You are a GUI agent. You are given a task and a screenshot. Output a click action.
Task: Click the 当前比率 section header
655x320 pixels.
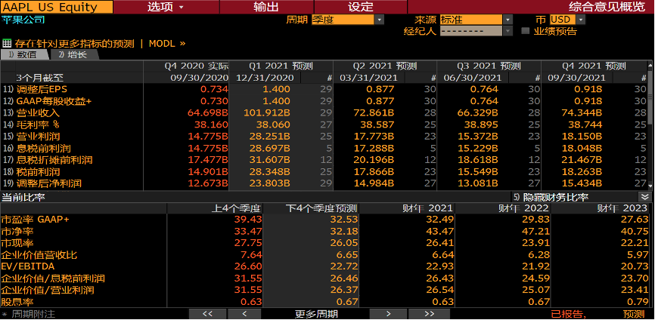[23, 197]
